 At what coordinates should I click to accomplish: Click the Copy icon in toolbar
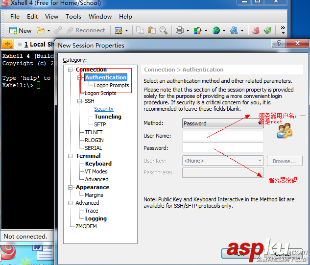pyautogui.click(x=140, y=30)
